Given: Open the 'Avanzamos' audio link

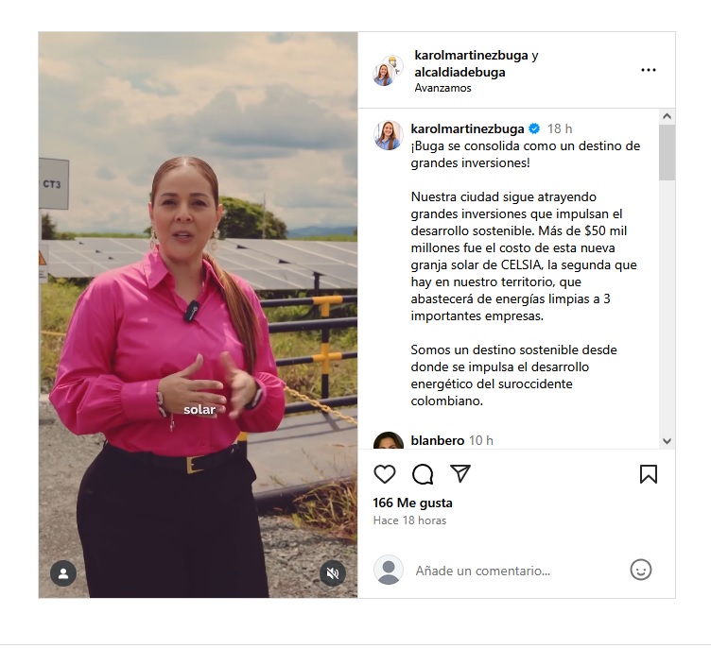Looking at the screenshot, I should click(x=442, y=88).
